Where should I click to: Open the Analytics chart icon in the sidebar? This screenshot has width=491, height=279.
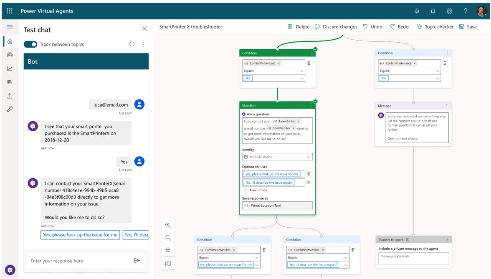pos(10,68)
